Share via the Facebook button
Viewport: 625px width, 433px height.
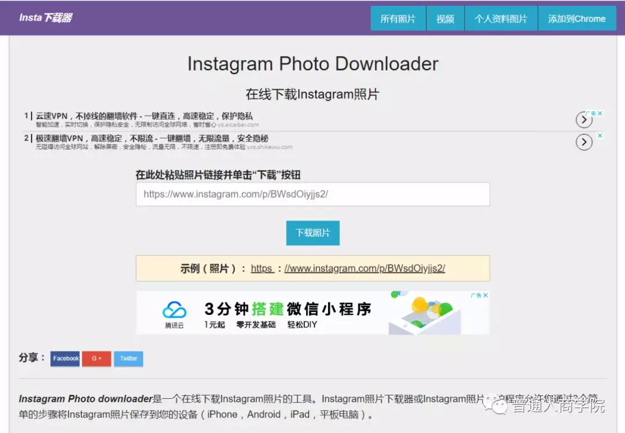[65, 358]
